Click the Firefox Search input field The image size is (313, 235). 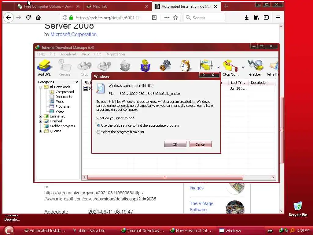tap(204, 17)
